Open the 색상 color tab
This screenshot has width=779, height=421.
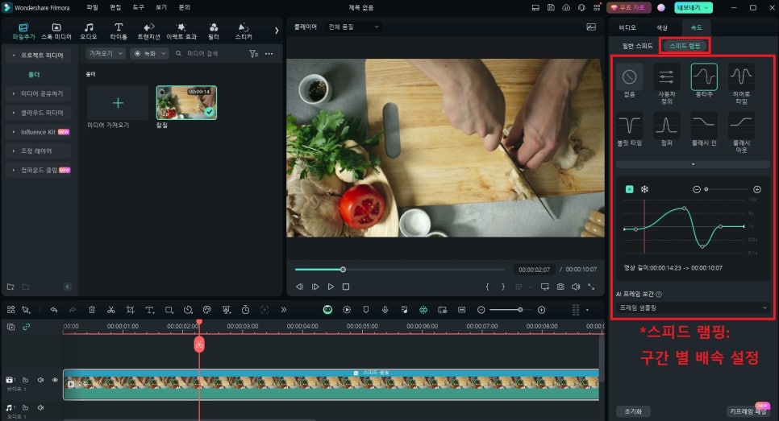(x=662, y=27)
